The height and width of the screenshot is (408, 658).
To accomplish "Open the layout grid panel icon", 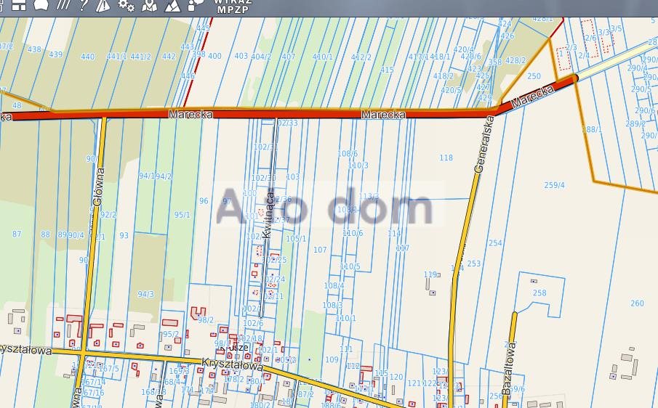I will coord(20,4).
